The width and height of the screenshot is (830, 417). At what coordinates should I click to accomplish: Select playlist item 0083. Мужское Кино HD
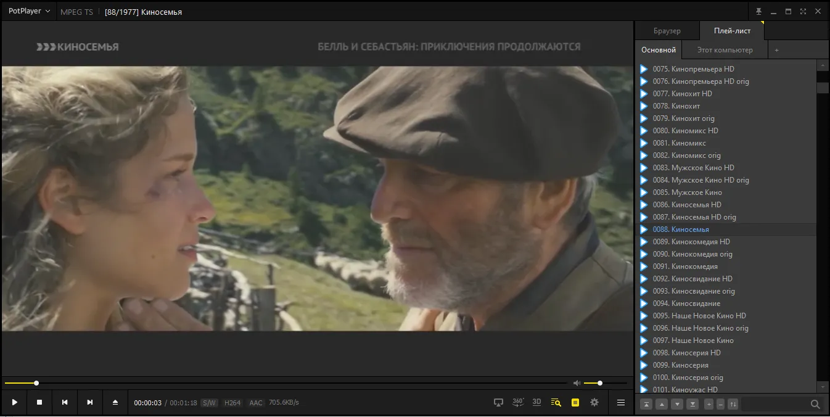coord(726,168)
